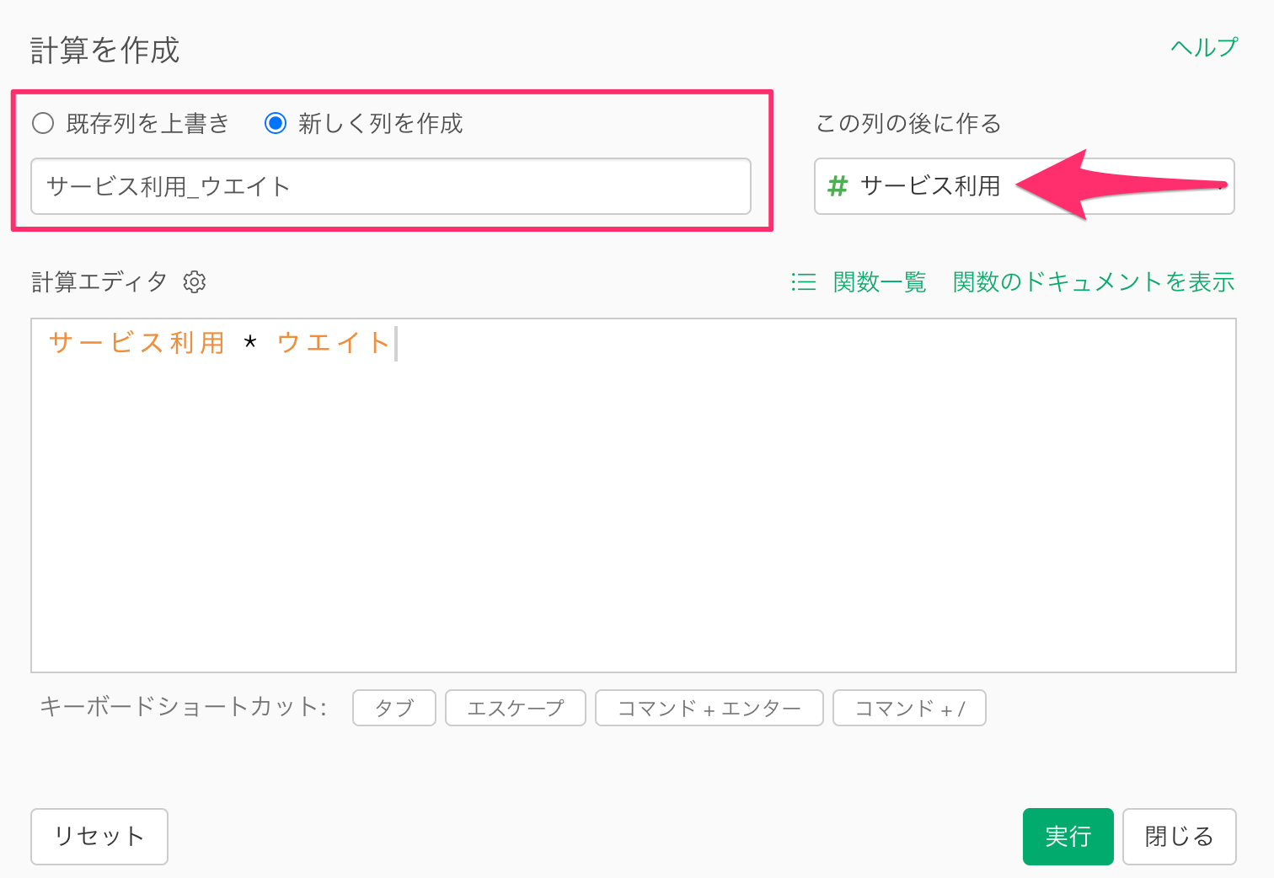Select 既存列を上書き radio option
The image size is (1274, 878).
43,124
